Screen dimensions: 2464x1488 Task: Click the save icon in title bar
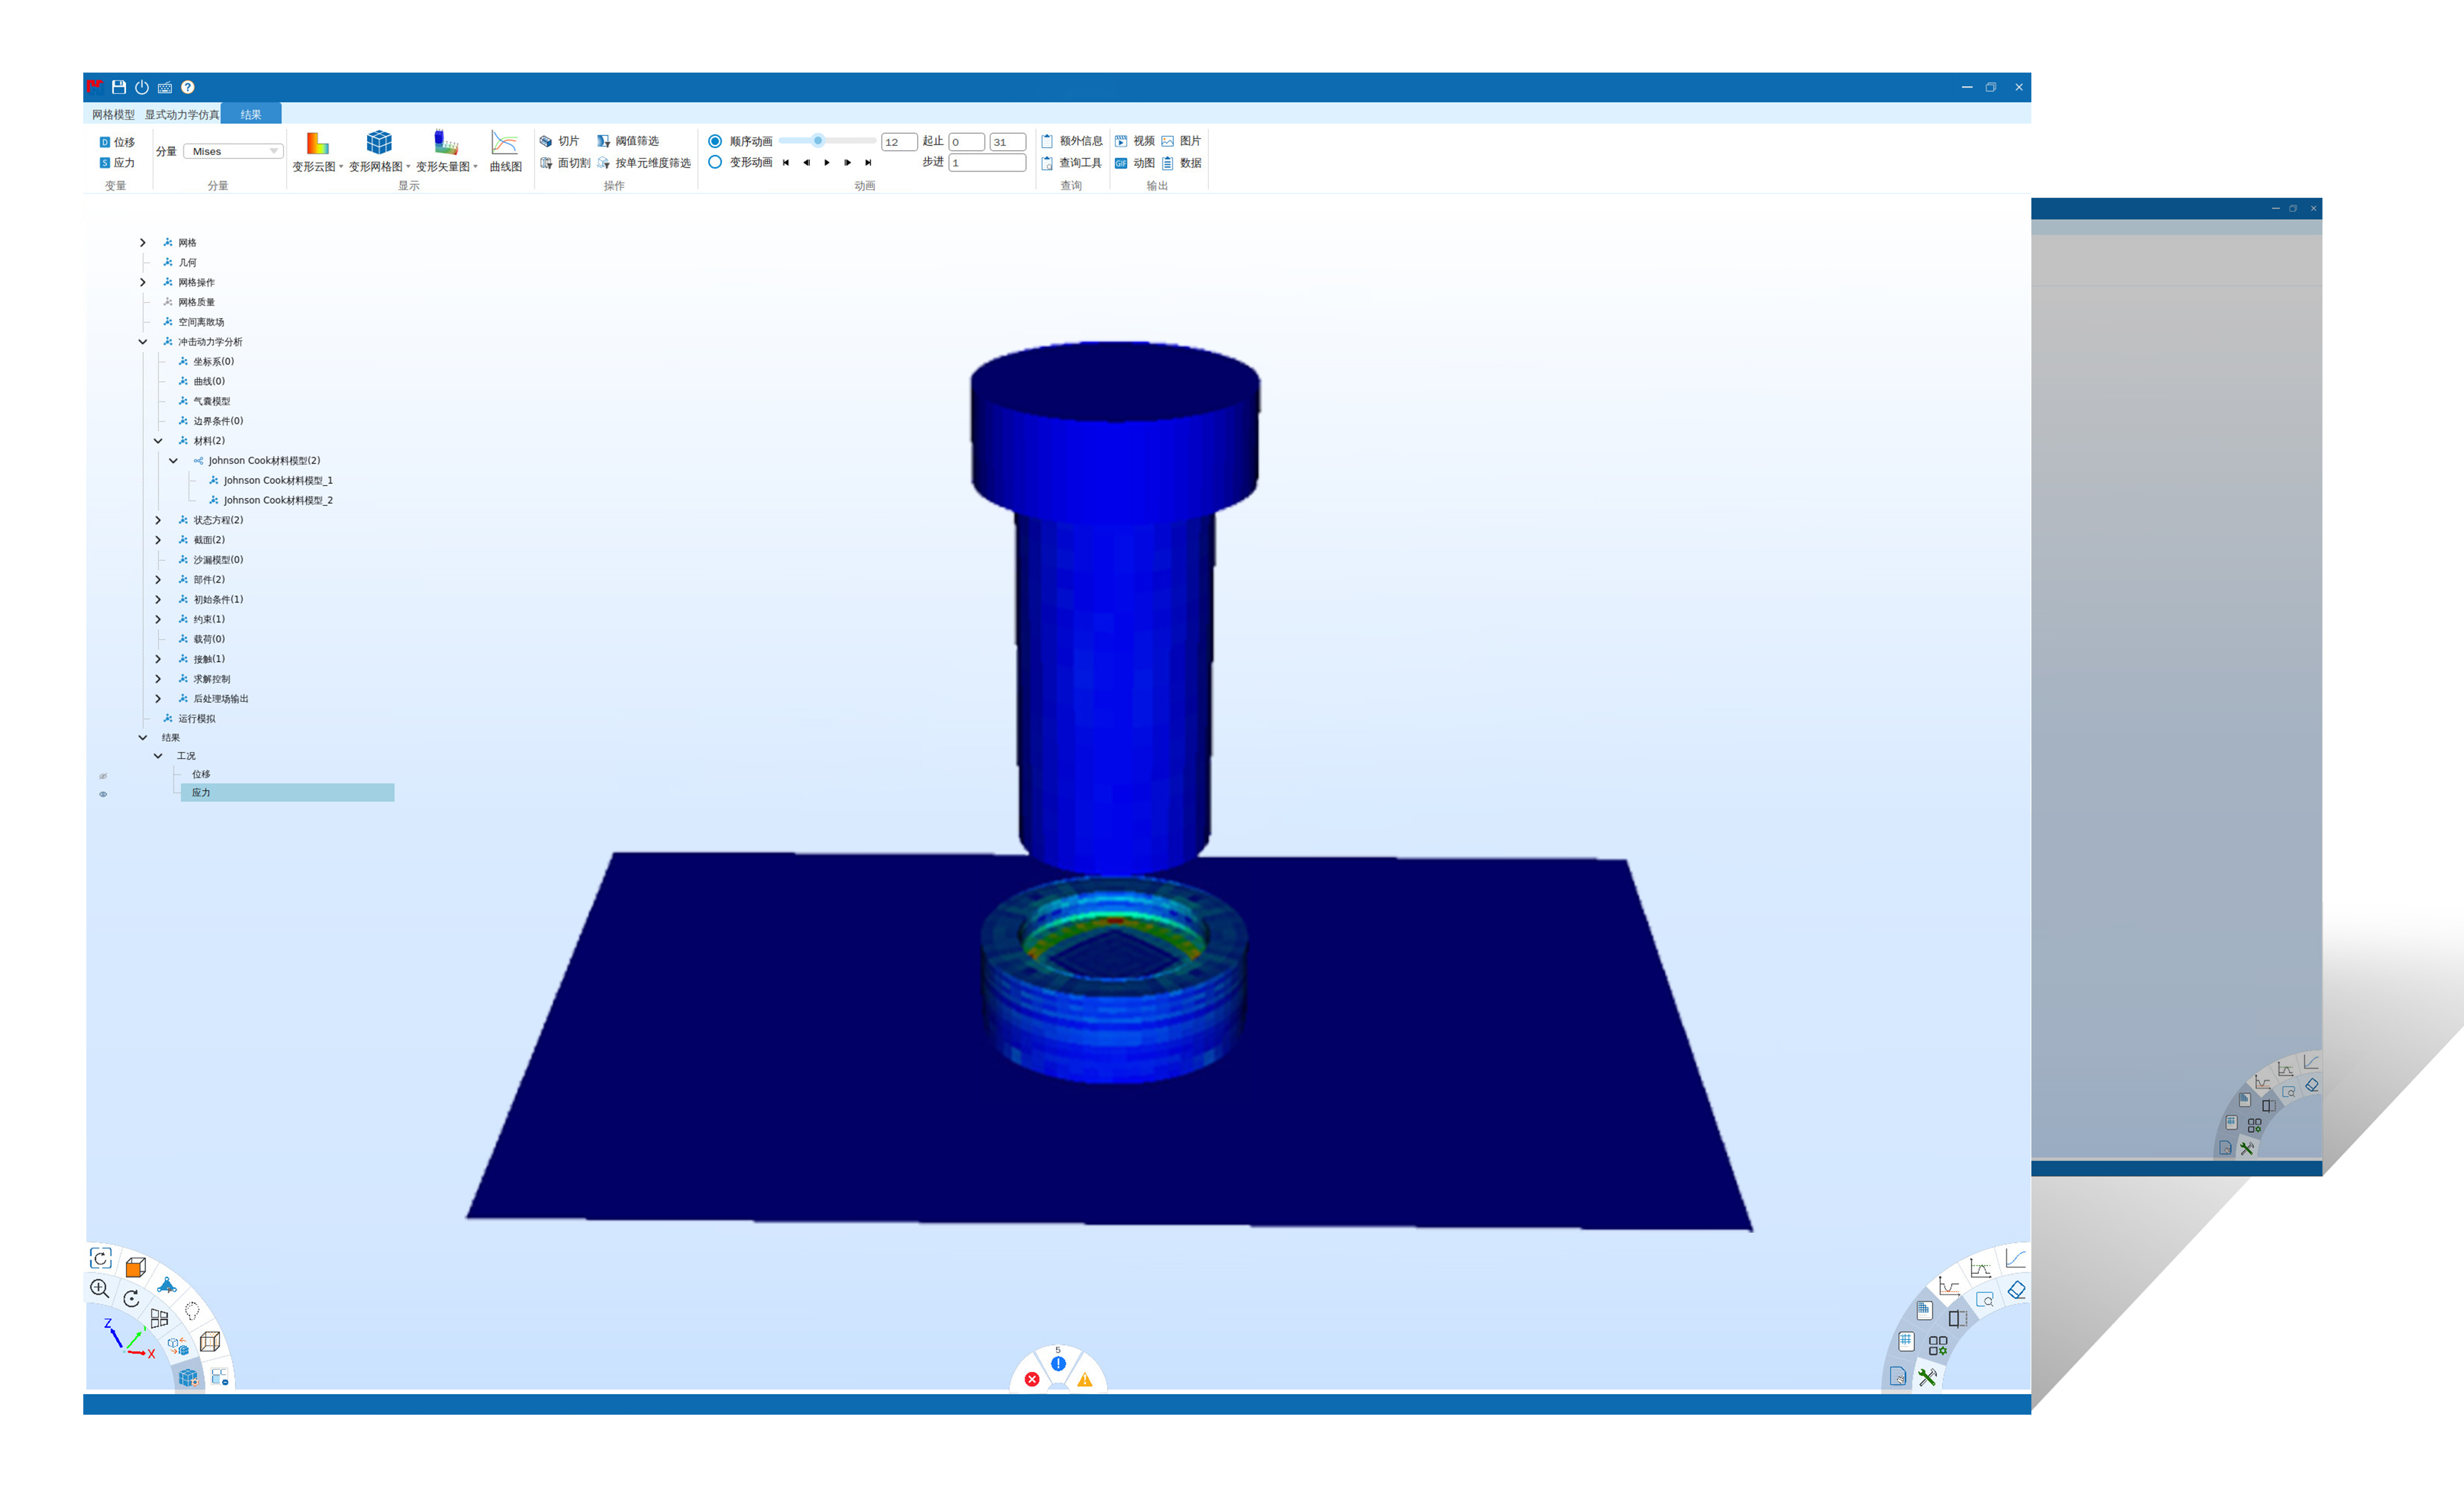point(118,87)
